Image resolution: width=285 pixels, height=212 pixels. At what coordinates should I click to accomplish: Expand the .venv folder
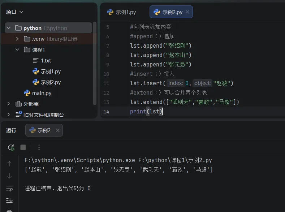click(x=17, y=39)
